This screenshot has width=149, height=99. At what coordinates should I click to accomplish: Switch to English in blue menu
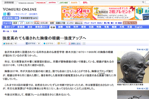pyautogui.click(x=139, y=27)
